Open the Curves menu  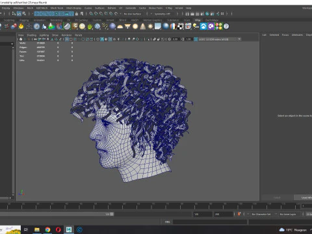pos(88,8)
